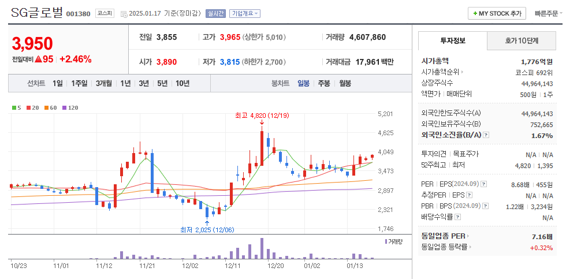Click the 동일업종 PER value 7.16배
The height and width of the screenshot is (279, 566).
click(x=542, y=236)
